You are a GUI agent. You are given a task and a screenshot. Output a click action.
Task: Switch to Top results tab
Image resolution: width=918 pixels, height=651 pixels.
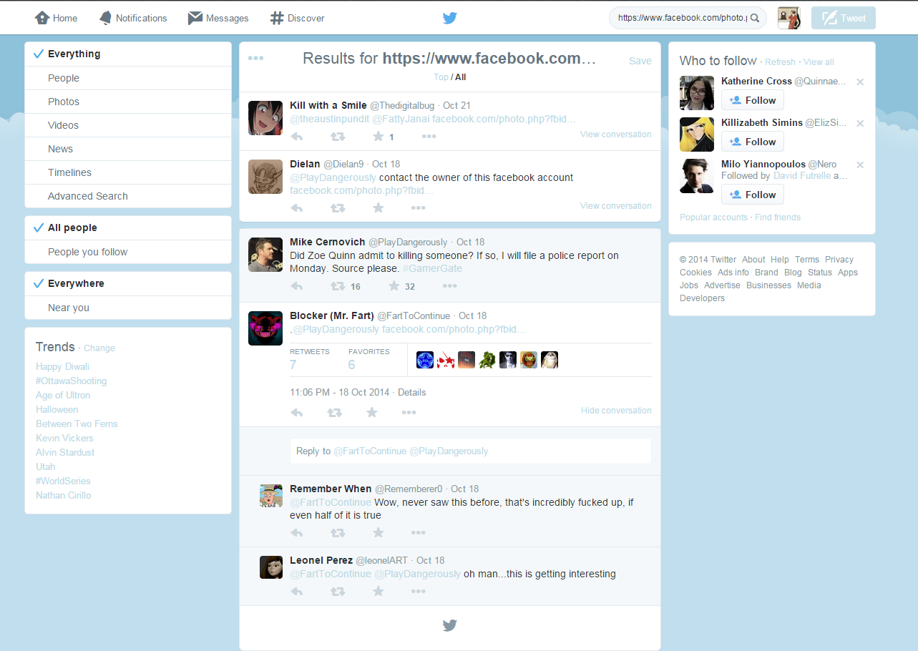click(x=441, y=77)
